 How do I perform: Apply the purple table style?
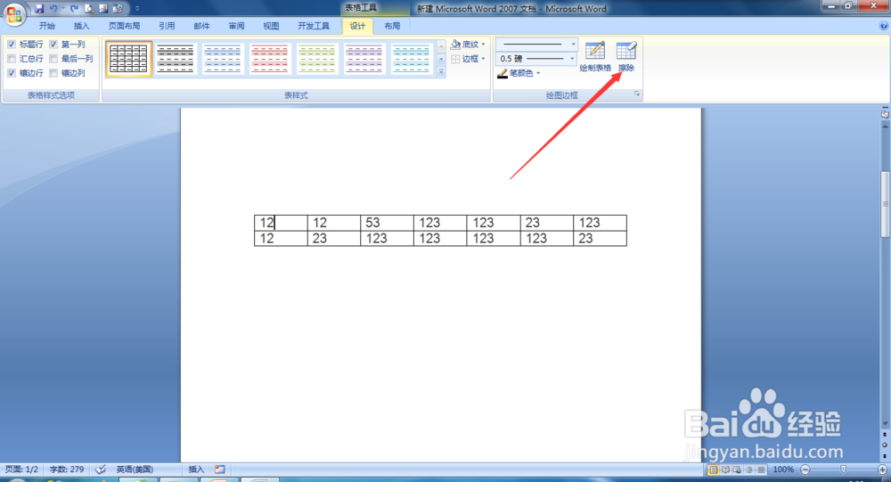pos(364,59)
